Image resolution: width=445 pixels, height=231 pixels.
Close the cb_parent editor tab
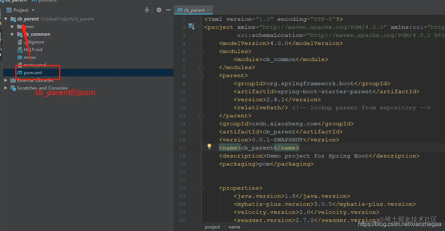coord(209,10)
